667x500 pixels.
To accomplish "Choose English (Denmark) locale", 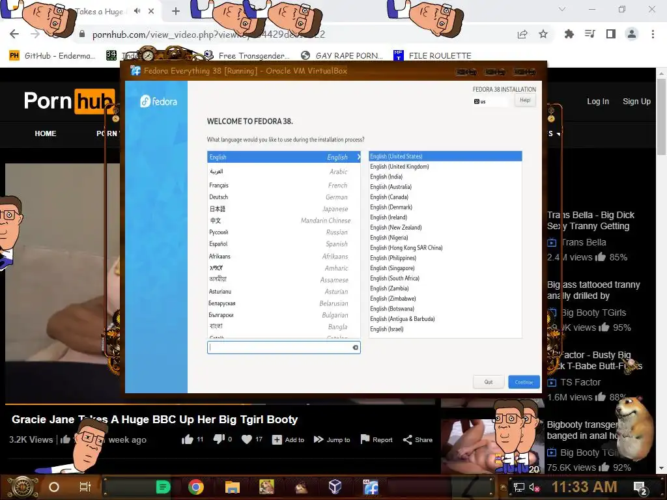I will coord(446,207).
